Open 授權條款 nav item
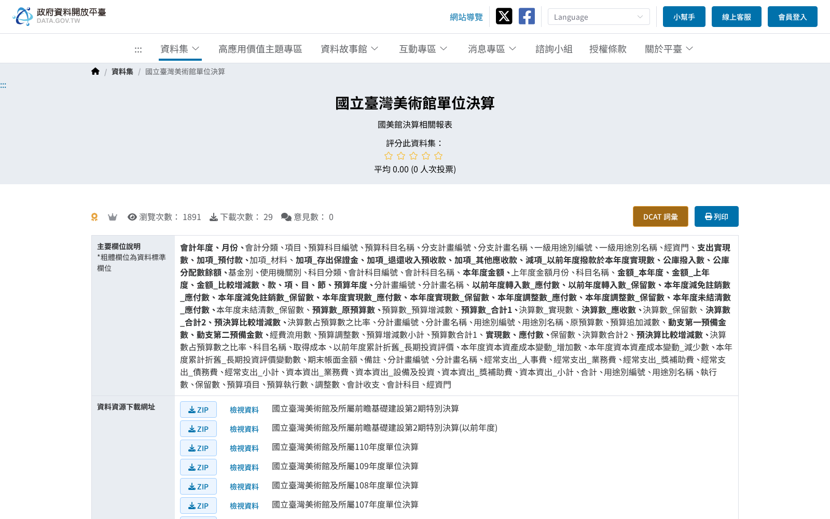Viewport: 830px width, 519px height. [x=608, y=49]
